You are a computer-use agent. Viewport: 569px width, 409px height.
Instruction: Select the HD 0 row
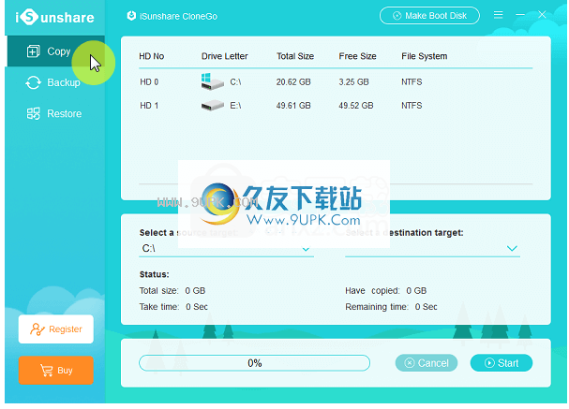[336, 81]
